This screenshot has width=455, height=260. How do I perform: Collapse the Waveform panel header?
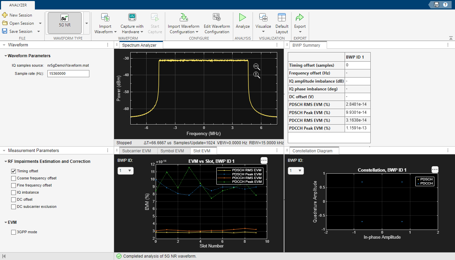(x=4, y=45)
